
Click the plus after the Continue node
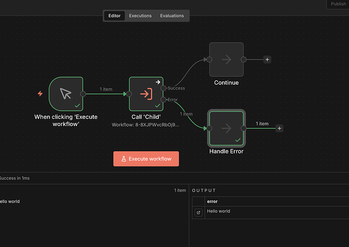[x=268, y=60]
